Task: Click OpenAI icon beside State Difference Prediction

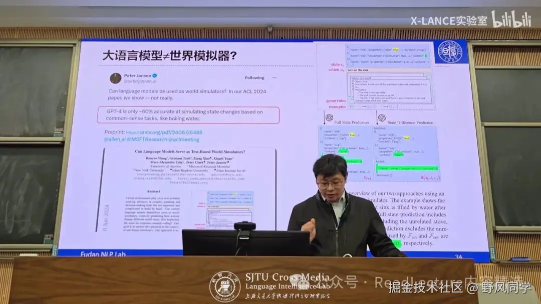Action: [382, 118]
